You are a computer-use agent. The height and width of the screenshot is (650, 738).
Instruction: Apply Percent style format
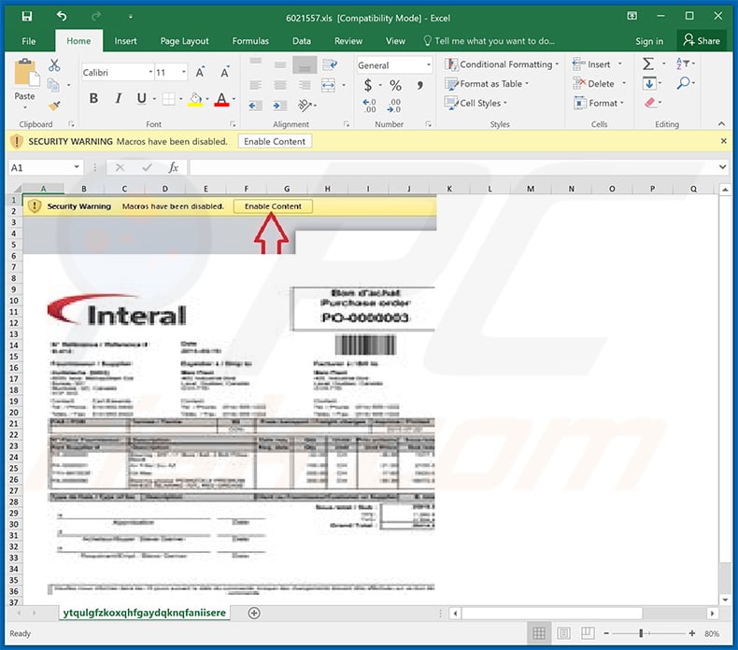click(x=395, y=85)
